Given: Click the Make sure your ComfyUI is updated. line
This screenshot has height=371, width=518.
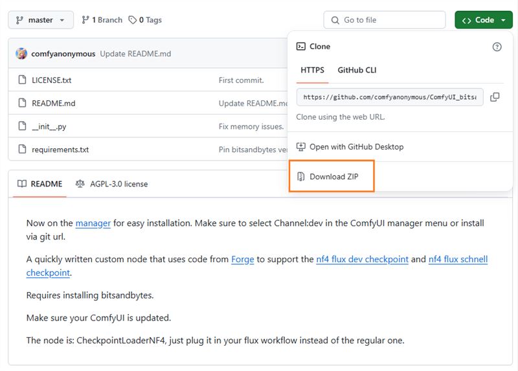Looking at the screenshot, I should click(x=98, y=318).
